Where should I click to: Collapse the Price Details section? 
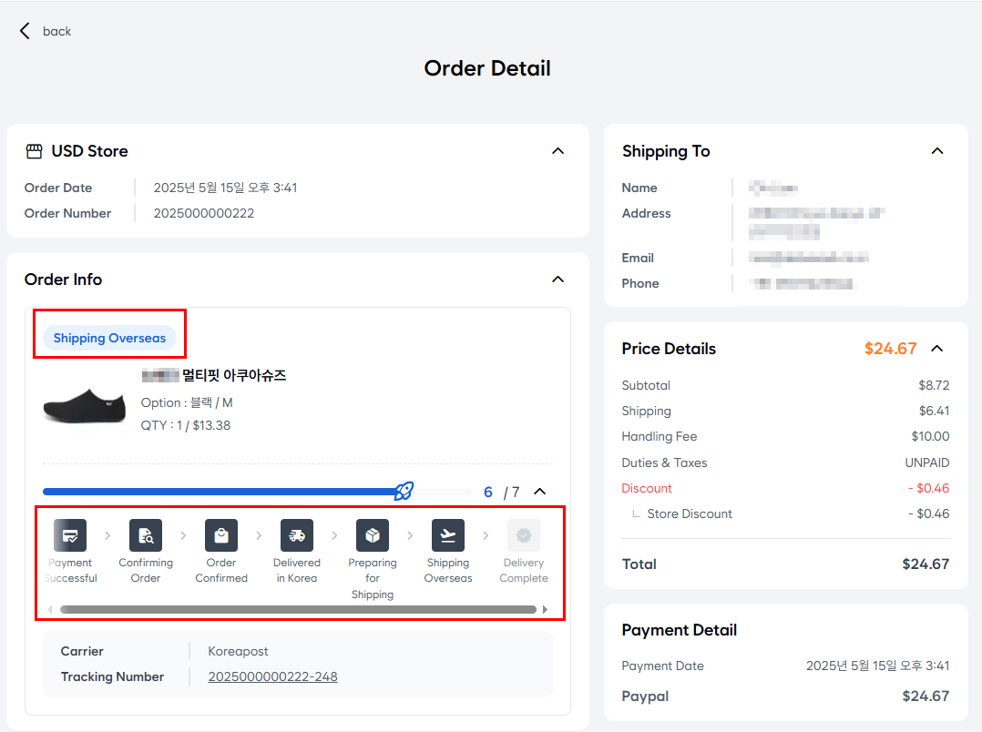tap(937, 349)
